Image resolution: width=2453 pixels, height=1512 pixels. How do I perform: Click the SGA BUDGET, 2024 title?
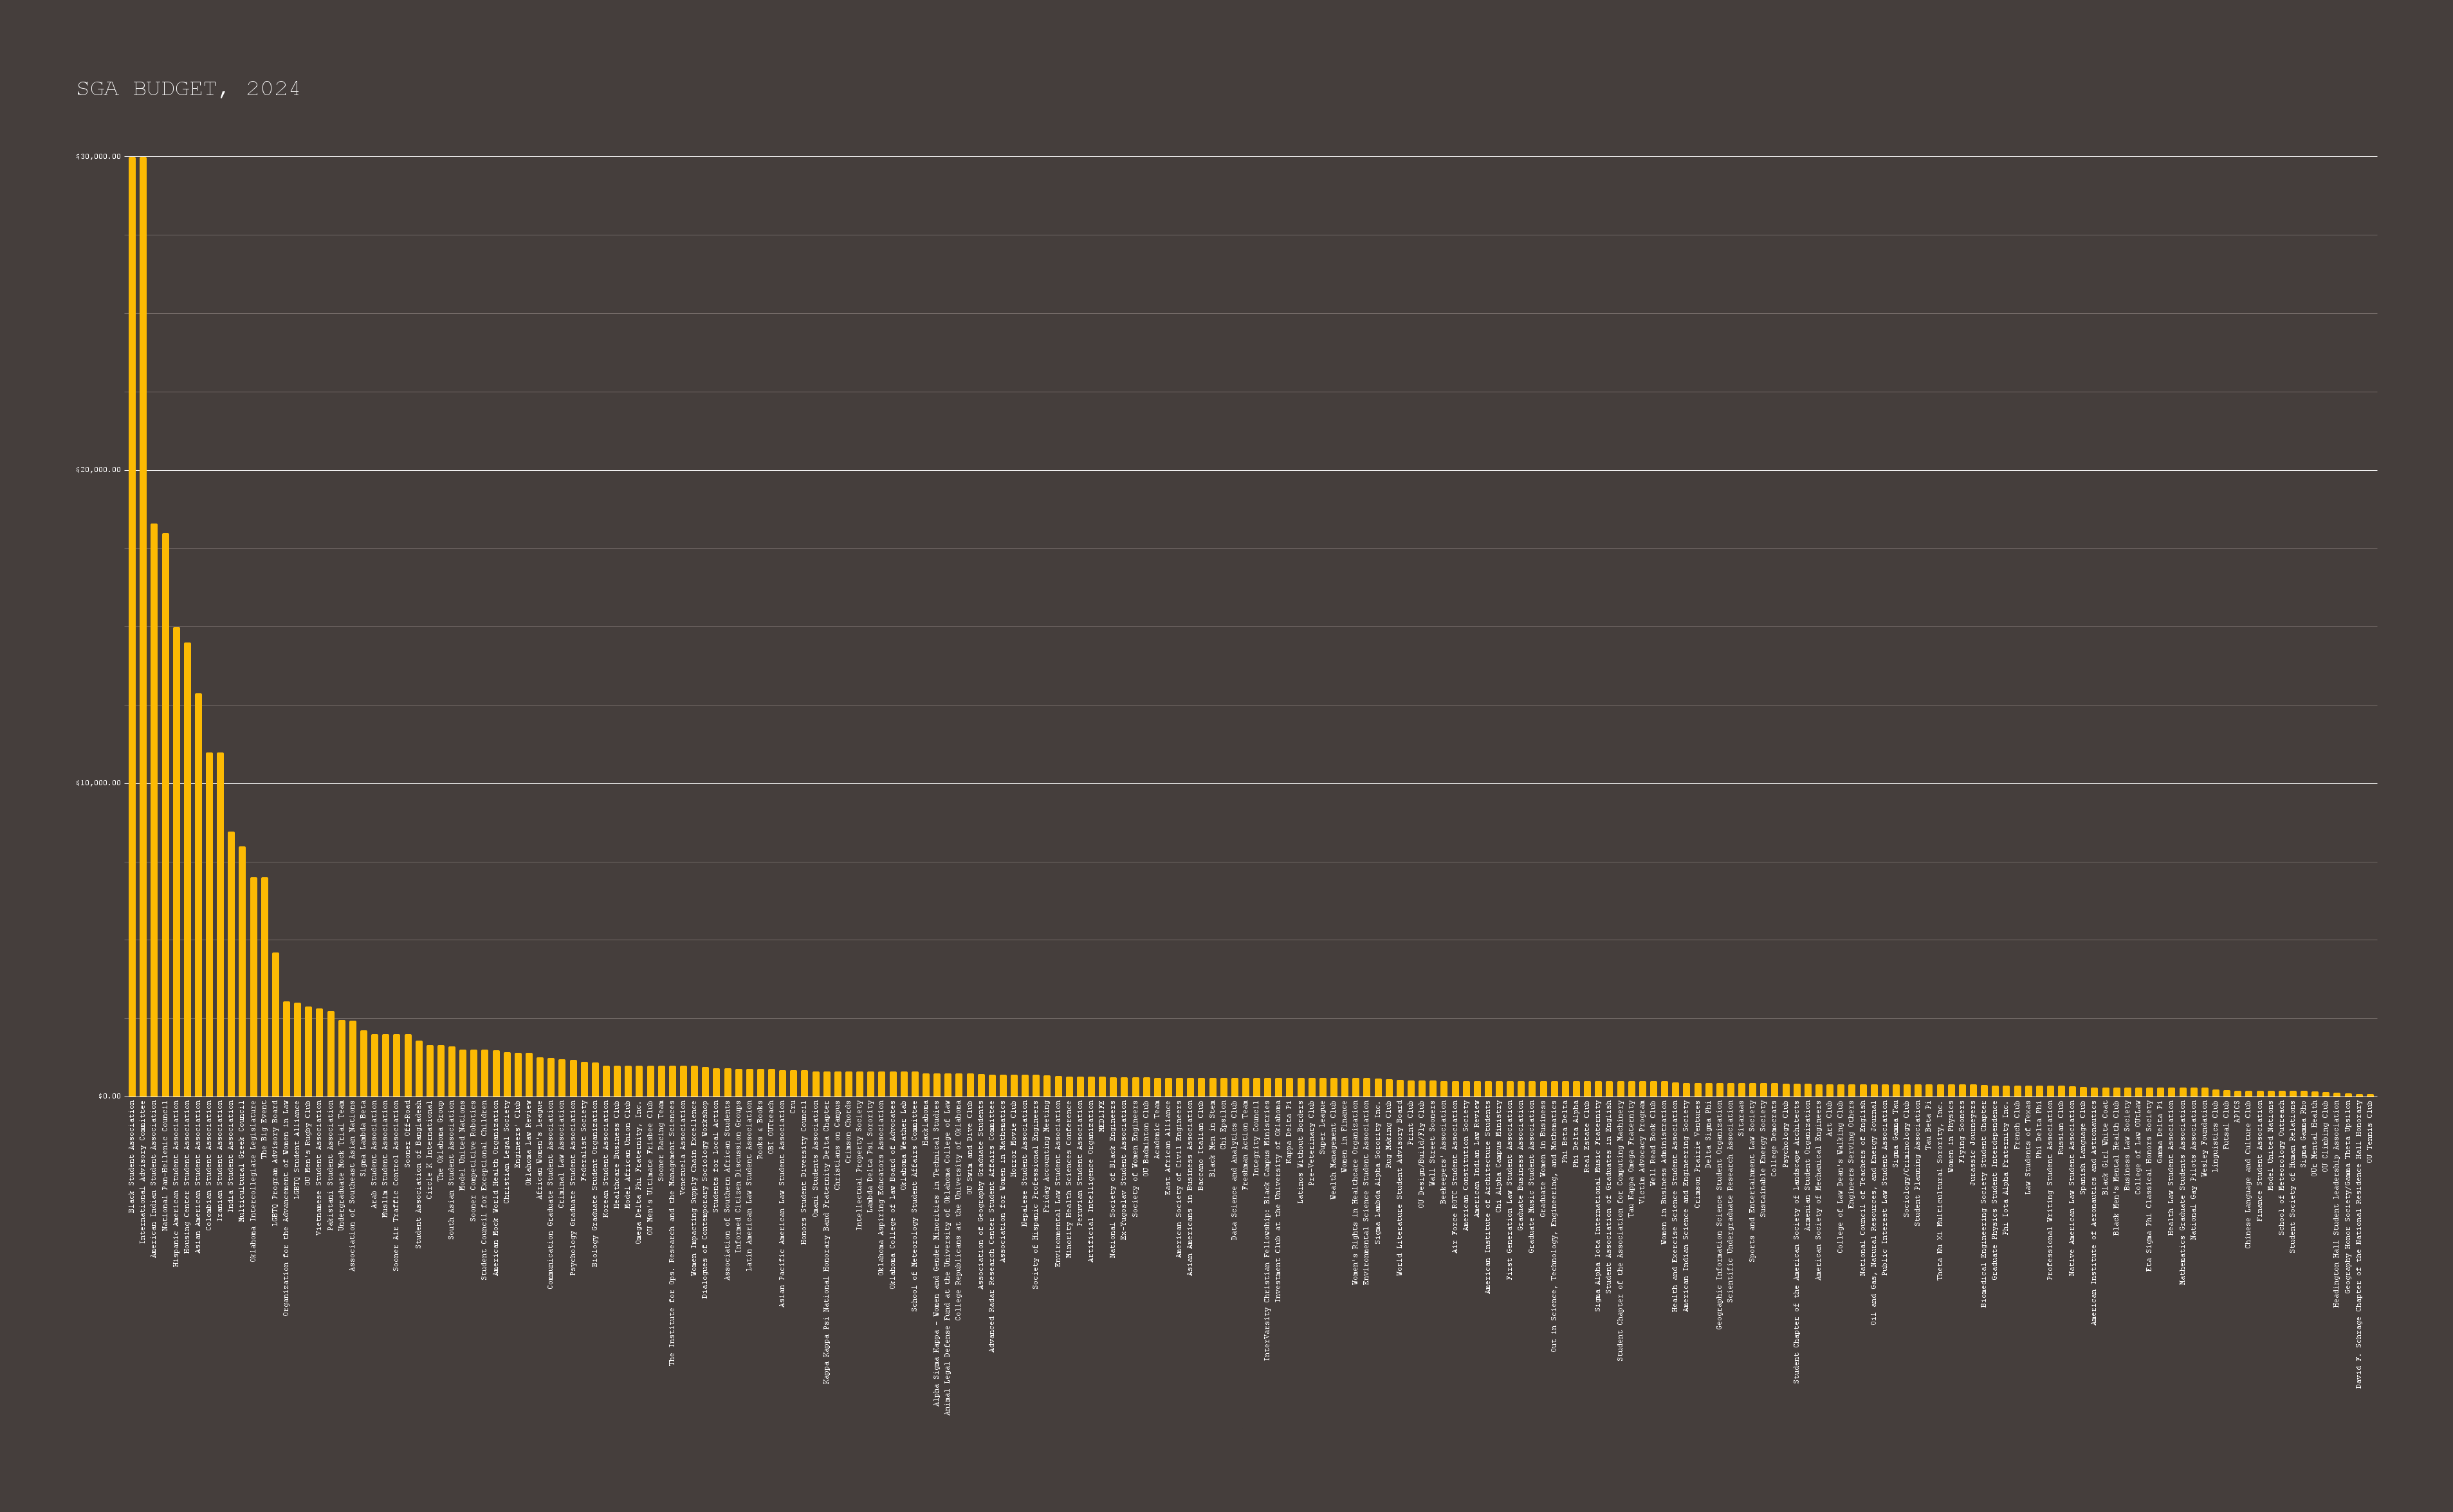(x=188, y=89)
